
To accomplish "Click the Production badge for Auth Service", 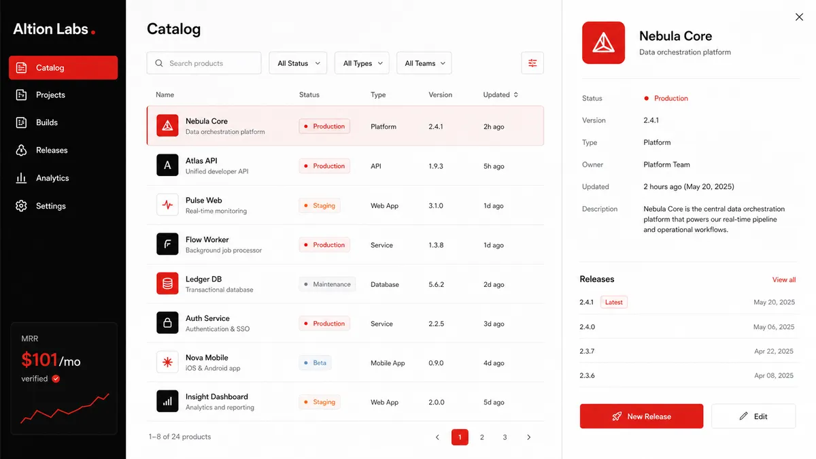I will coord(324,324).
